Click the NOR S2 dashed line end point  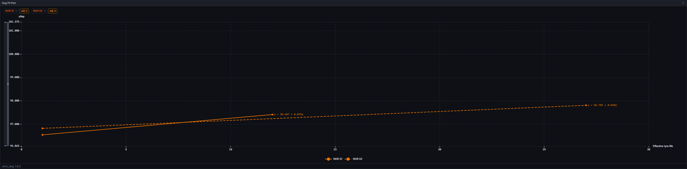click(586, 105)
